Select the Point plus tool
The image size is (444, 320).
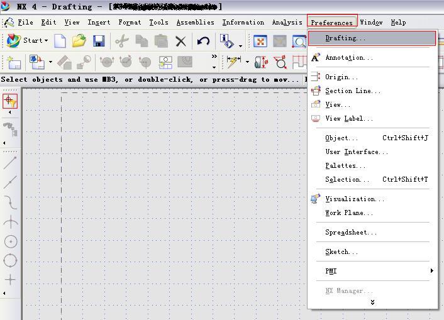(x=10, y=280)
